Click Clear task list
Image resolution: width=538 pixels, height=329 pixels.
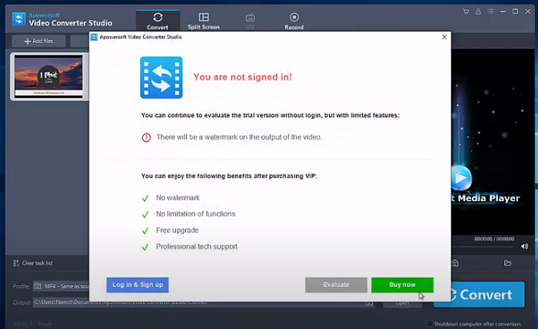[x=33, y=263]
